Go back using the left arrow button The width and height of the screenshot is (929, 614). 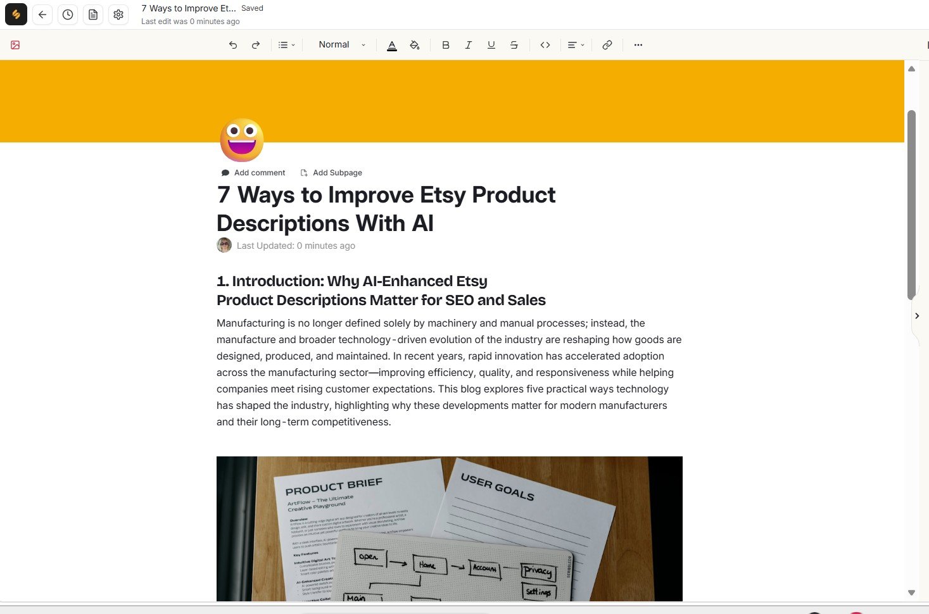(42, 14)
